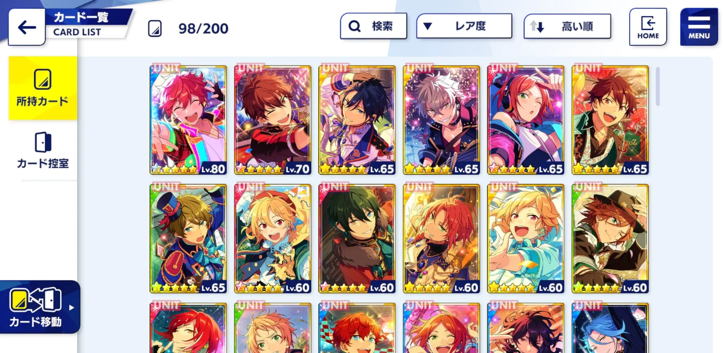
Task: Switch to the カード控室 waiting room tab
Action: (43, 150)
